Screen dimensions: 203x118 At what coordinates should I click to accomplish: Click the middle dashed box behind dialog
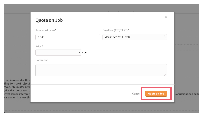click(16, 48)
